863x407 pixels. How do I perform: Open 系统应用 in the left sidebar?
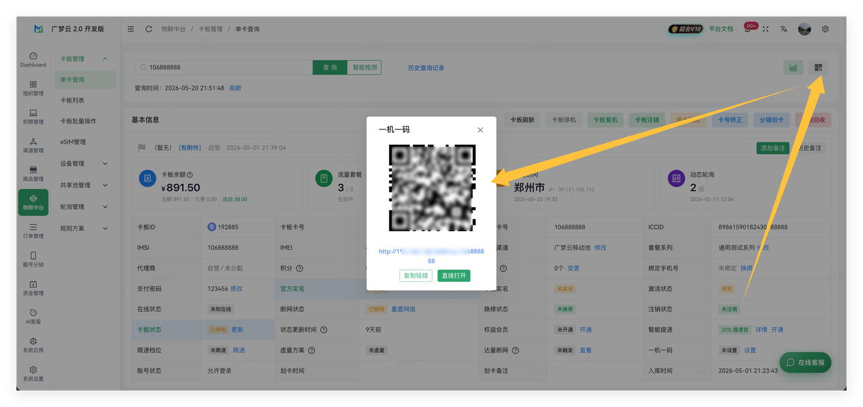[x=33, y=345]
